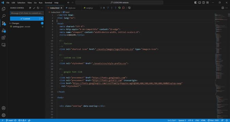Toggle the bottom Panel visibility
The image size is (230, 122).
pyautogui.click(x=200, y=2)
